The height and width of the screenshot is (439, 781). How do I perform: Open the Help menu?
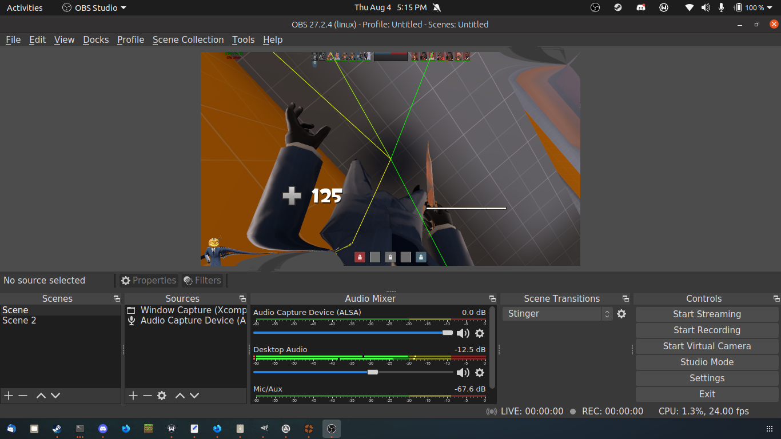click(x=273, y=39)
